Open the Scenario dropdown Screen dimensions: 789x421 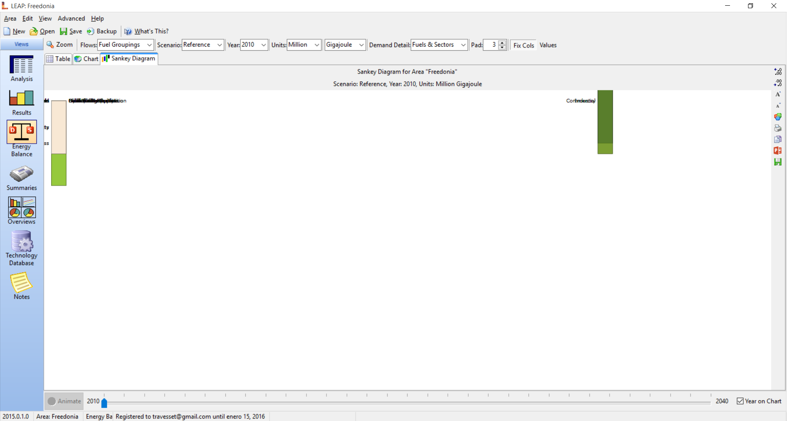coord(220,45)
